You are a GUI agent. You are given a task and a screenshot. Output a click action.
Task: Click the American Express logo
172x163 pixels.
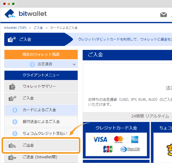pyautogui.click(x=135, y=140)
